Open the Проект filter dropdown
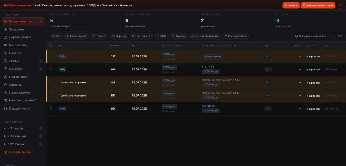346x166 pixels. pos(99,36)
